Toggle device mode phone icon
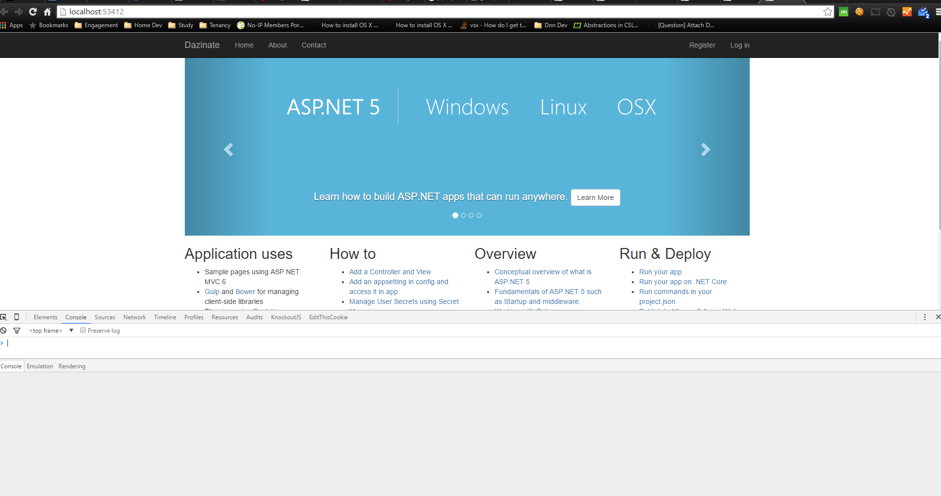Viewport: 941px width, 496px height. point(16,317)
